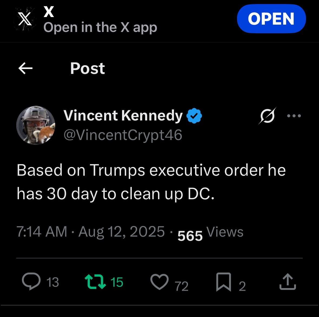Open the three-dot more options menu
Image resolution: width=319 pixels, height=317 pixels.
tap(294, 116)
